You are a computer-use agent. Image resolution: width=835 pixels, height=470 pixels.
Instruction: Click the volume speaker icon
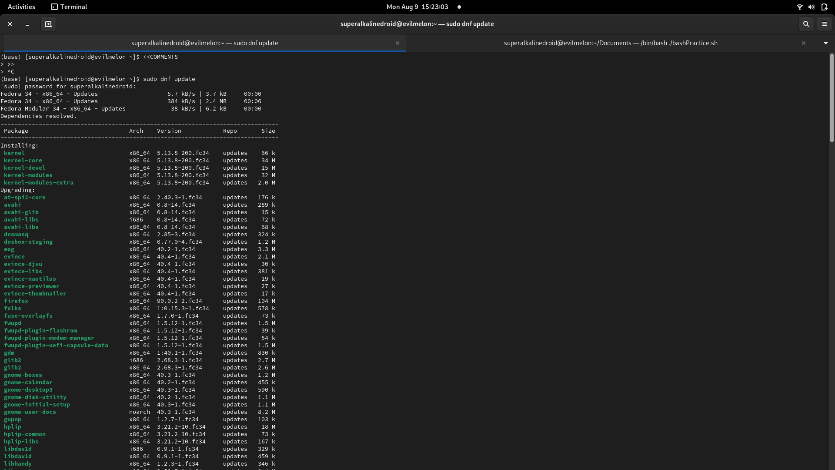[811, 7]
